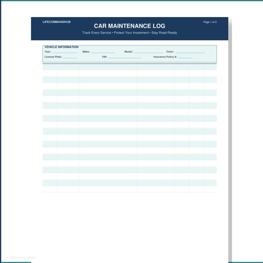Click the Make input line
The height and width of the screenshot is (263, 263).
point(103,53)
